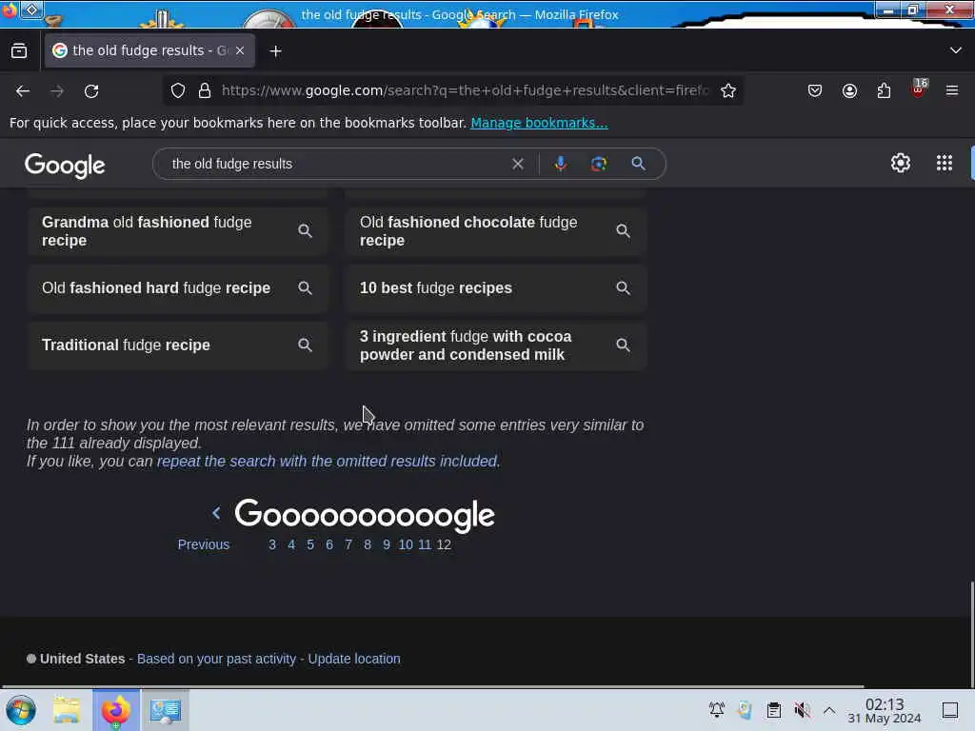Image resolution: width=975 pixels, height=731 pixels.
Task: Search by image with Lens icon
Action: tap(599, 164)
